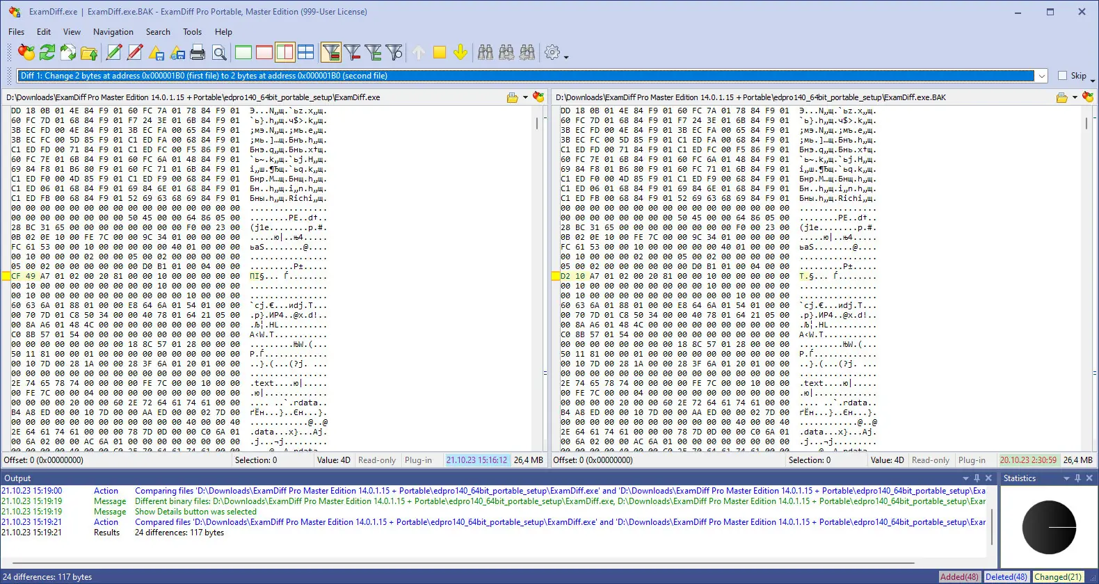Toggle the funnel filter with circle icon
The image size is (1099, 584).
pos(394,52)
